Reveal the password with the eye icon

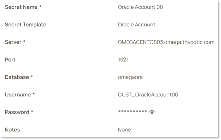click(152, 112)
